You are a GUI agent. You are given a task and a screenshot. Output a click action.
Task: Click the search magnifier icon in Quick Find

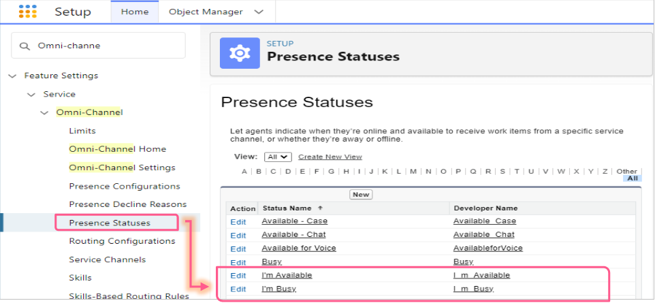point(25,46)
